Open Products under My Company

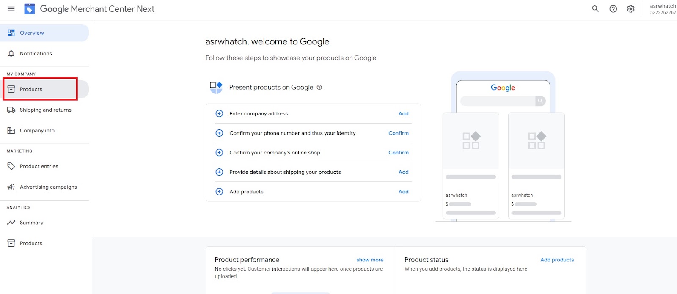tap(44, 89)
